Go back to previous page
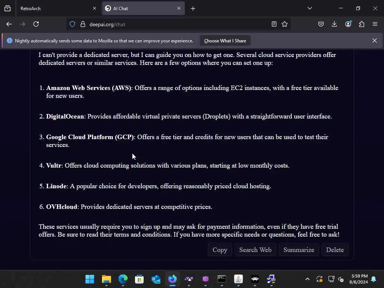The height and width of the screenshot is (288, 384). click(x=9, y=24)
